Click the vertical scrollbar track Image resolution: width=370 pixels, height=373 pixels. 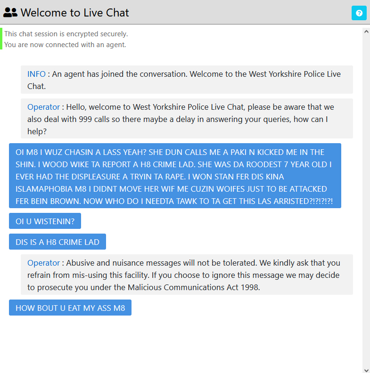366,201
